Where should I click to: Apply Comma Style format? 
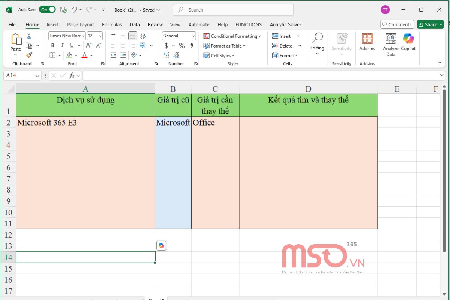(192, 46)
